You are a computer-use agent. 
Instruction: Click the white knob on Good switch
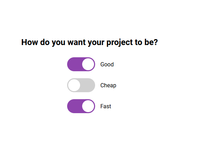tap(88, 64)
